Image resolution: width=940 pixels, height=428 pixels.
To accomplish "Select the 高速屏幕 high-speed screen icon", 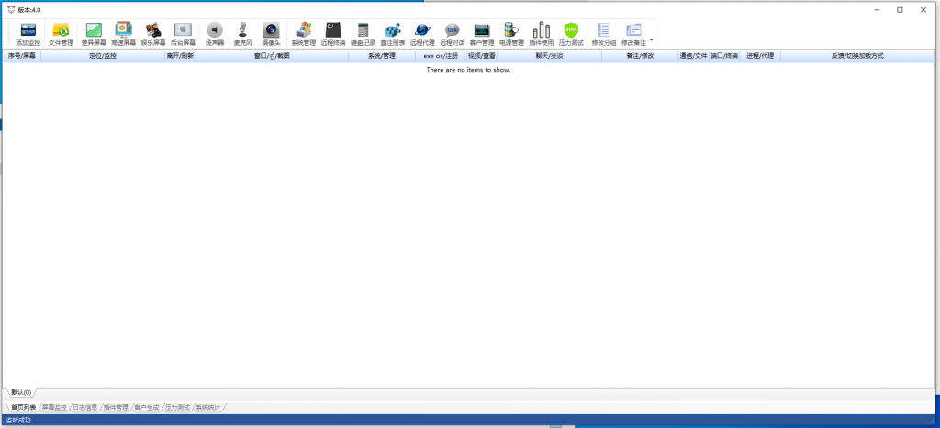I will pyautogui.click(x=123, y=34).
